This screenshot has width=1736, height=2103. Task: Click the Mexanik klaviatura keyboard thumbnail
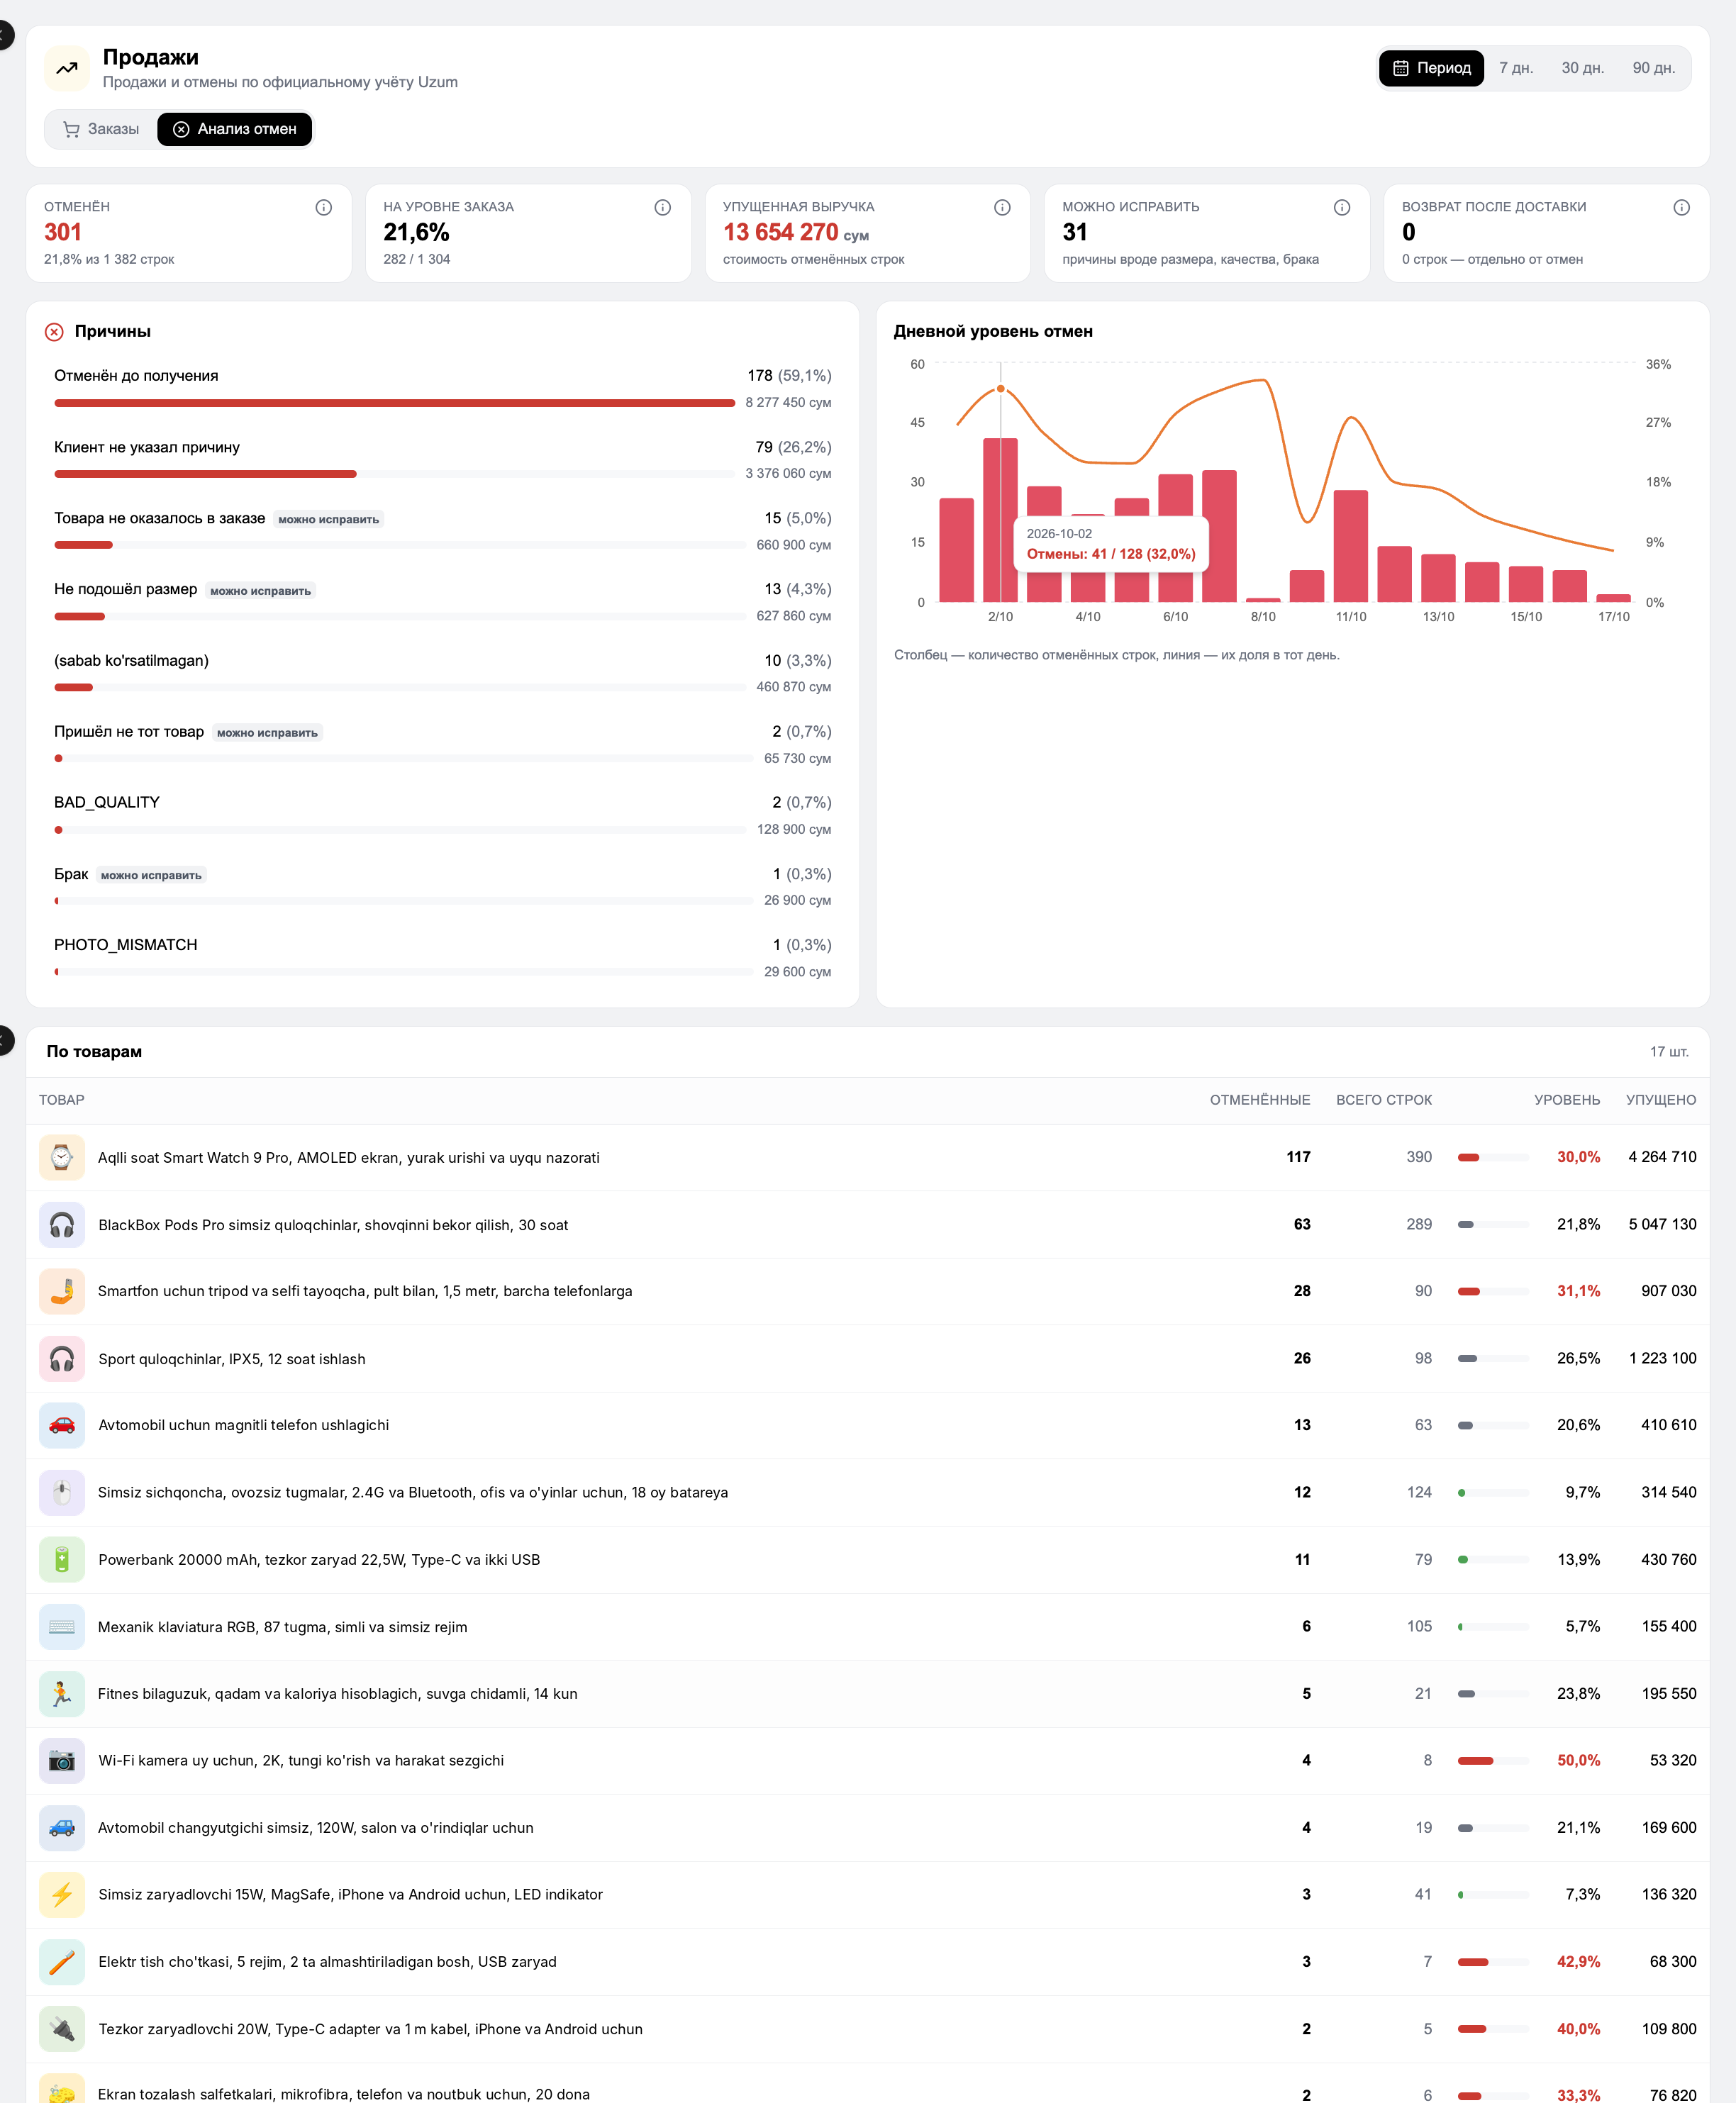pyautogui.click(x=62, y=1626)
